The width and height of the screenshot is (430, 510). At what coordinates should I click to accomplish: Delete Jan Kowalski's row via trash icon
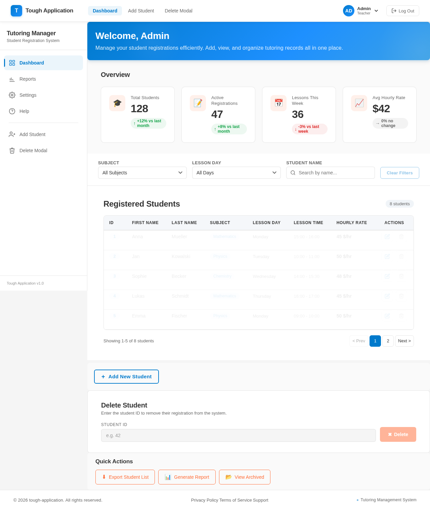[x=401, y=256]
